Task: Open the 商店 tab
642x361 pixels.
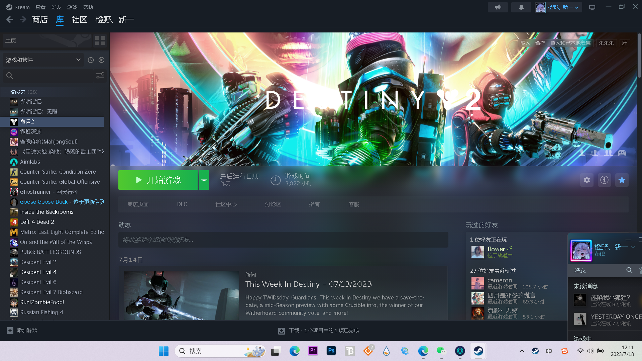Action: (40, 20)
